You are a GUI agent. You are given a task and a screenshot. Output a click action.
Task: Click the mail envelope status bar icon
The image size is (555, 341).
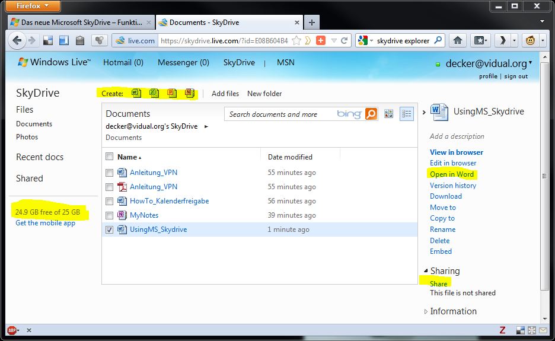click(543, 330)
